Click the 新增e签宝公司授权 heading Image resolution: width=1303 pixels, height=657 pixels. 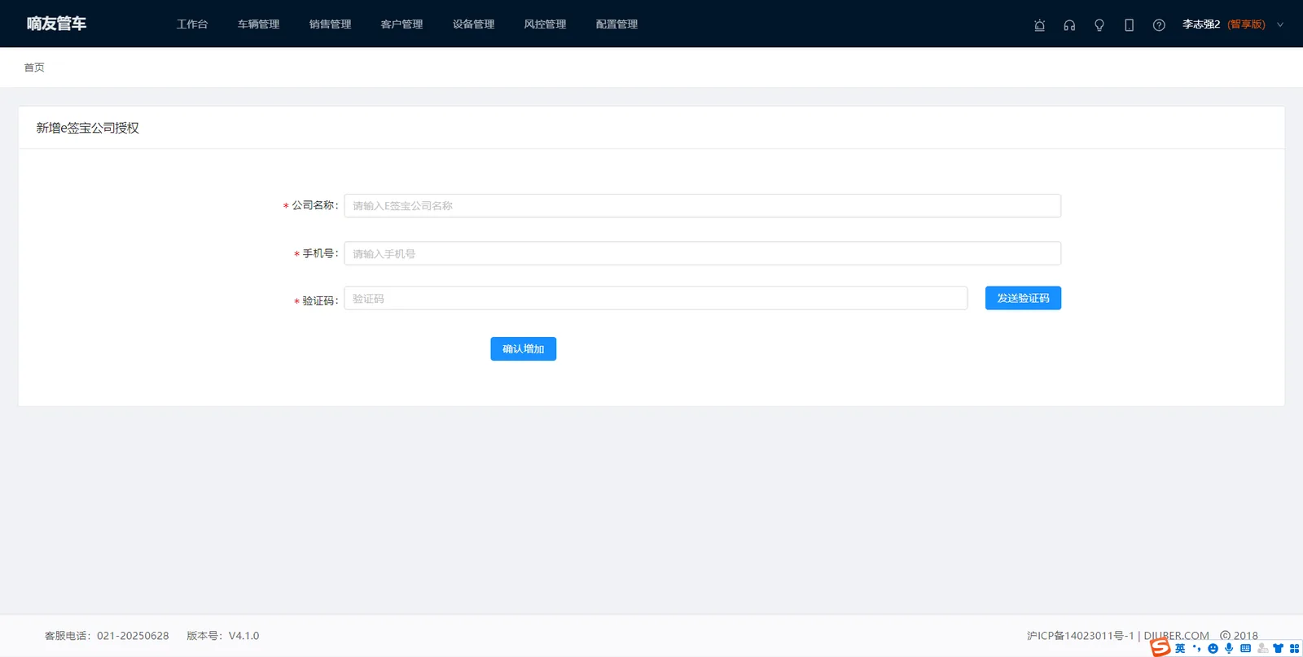point(87,128)
